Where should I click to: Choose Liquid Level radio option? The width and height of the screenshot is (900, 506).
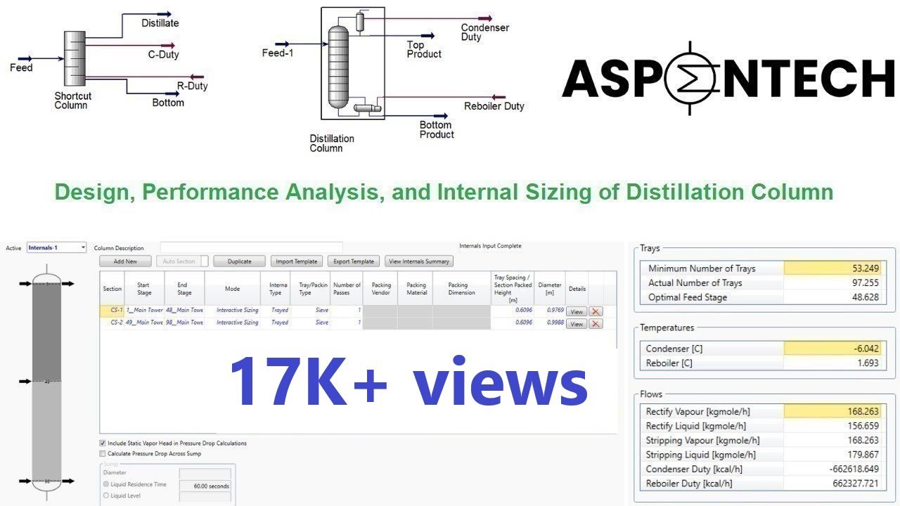pyautogui.click(x=106, y=495)
